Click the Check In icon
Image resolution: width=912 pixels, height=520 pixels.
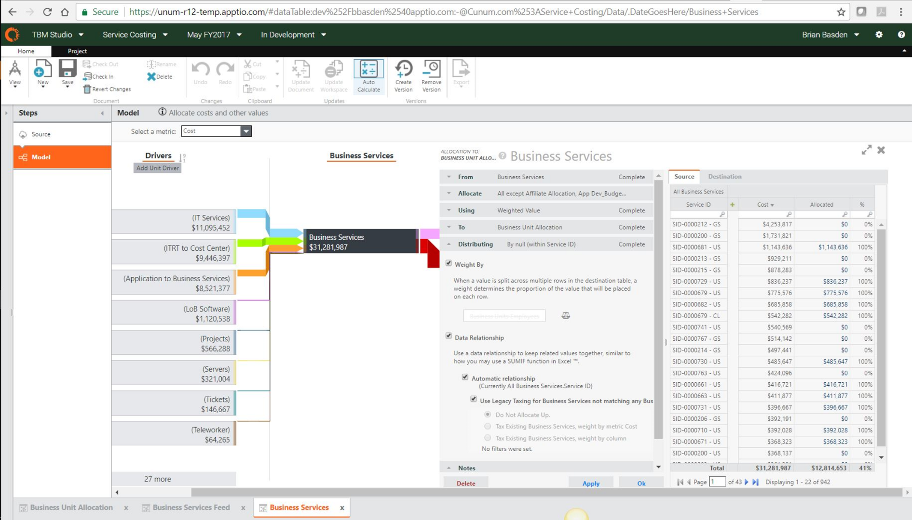coord(98,77)
